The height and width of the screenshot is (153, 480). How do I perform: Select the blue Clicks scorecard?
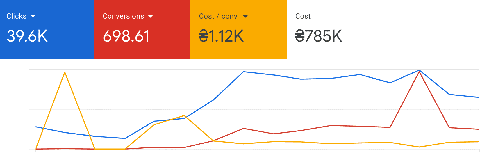coord(47,29)
